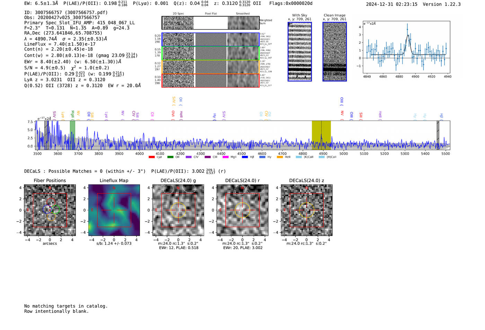The width and height of the screenshot is (485, 330).
Task: Click the timestamp '2024-12-31 02:23:15'
Action: click(x=391, y=4)
